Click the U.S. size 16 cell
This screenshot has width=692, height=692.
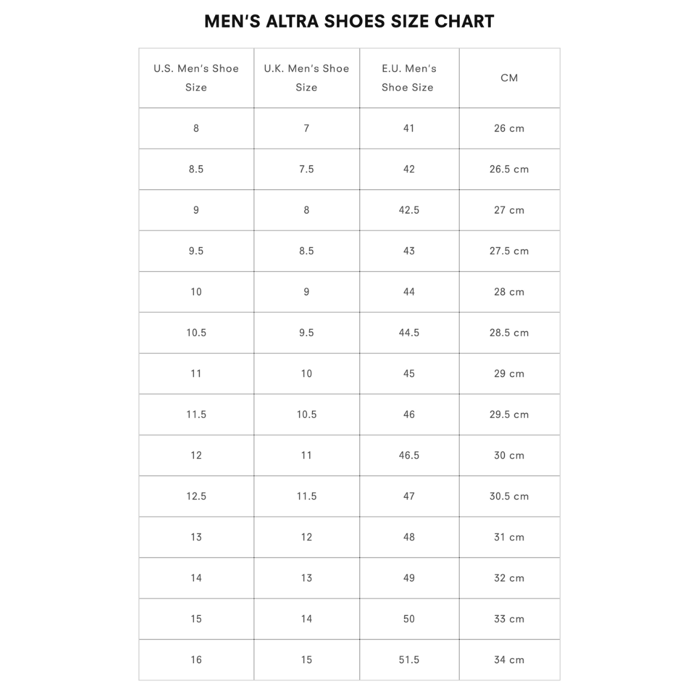coord(196,660)
